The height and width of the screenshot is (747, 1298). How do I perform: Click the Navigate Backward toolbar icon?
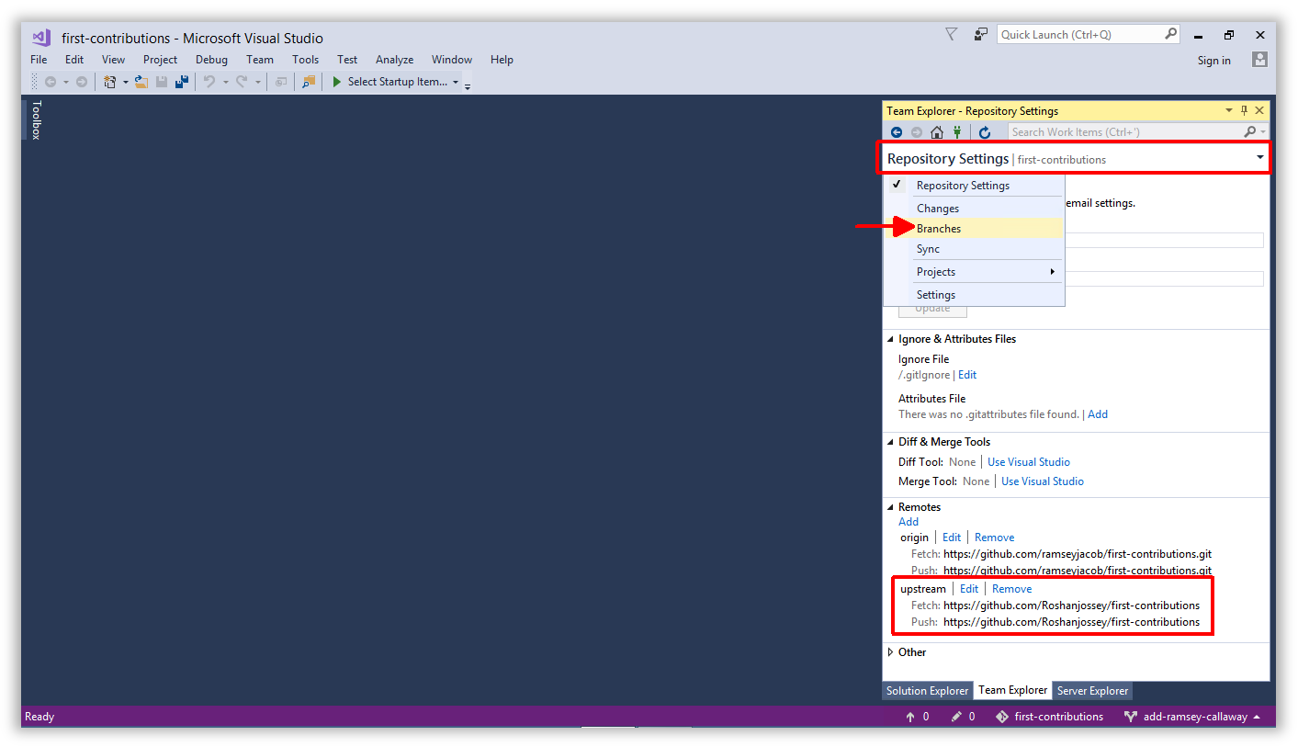pyautogui.click(x=51, y=82)
